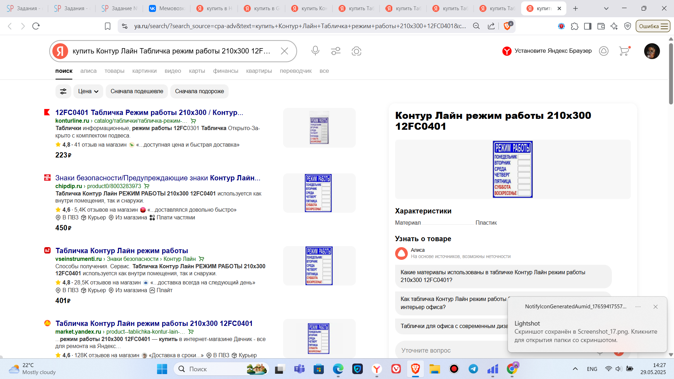
Task: Switch to the Мемовоз browser tab
Action: (x=167, y=8)
